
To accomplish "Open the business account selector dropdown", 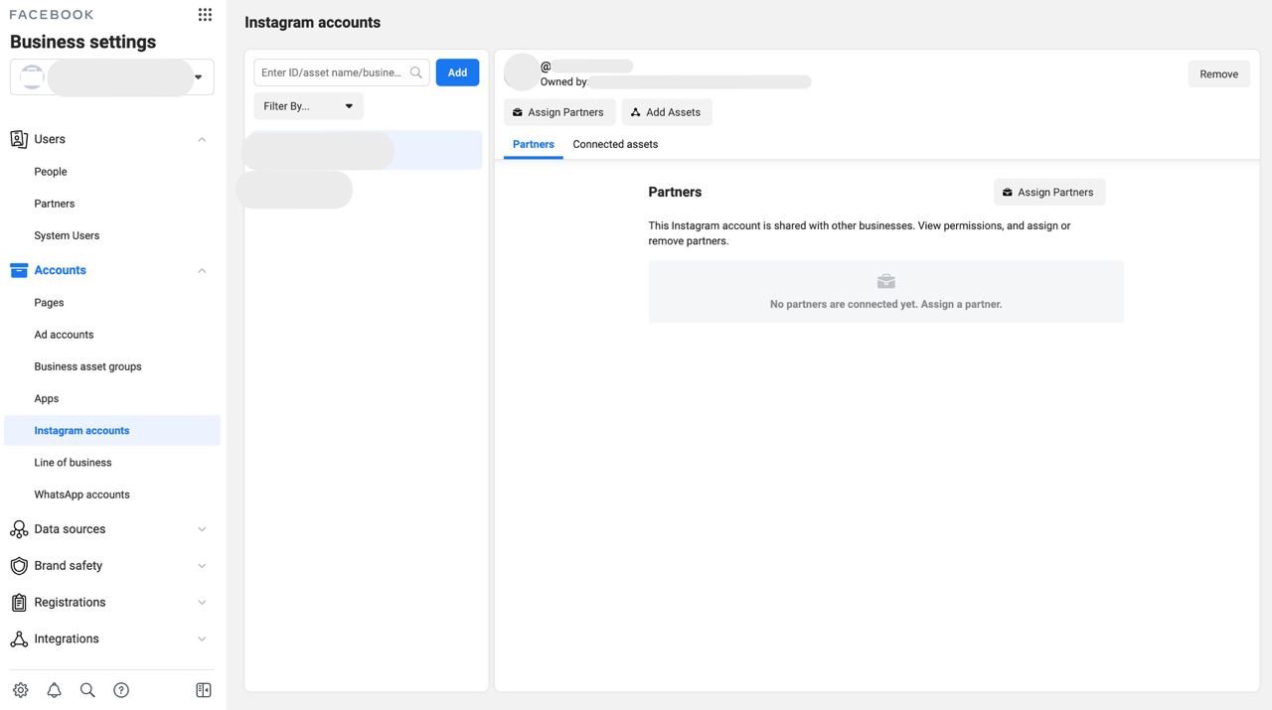I will (x=112, y=77).
